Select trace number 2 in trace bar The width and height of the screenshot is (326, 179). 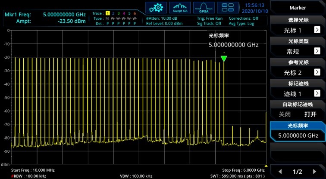click(113, 14)
